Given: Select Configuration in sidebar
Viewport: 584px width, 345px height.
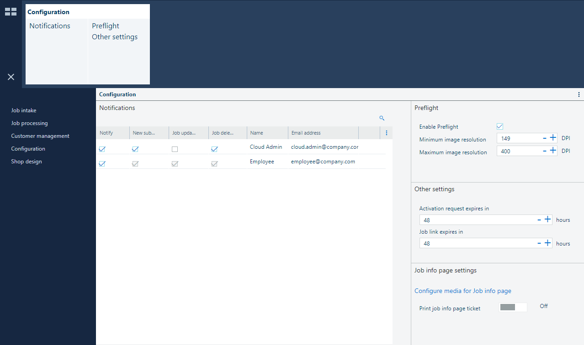Looking at the screenshot, I should tap(28, 149).
